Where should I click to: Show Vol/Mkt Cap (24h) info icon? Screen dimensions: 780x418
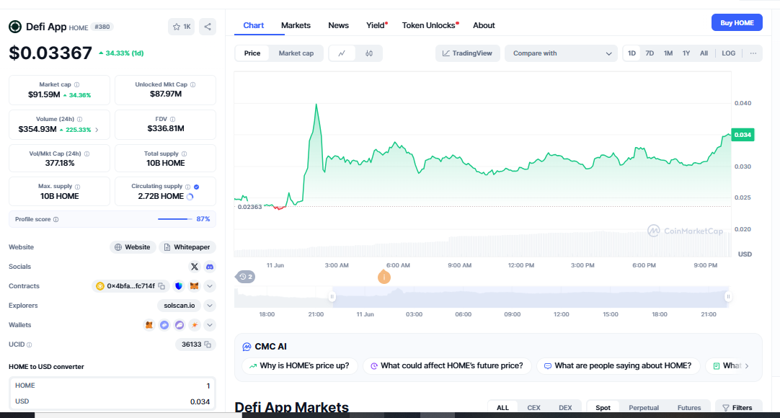87,154
